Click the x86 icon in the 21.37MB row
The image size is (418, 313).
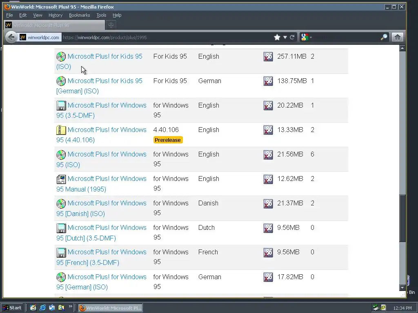tap(268, 203)
